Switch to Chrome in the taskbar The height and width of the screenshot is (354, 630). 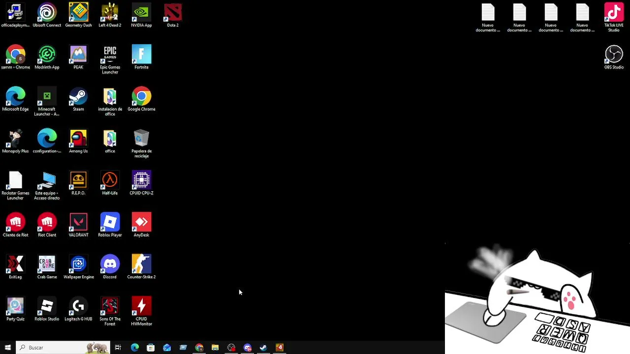tap(199, 348)
